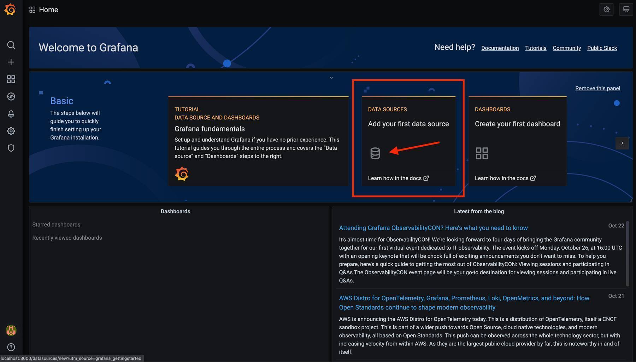Click the Recently viewed dashboards heading

[x=67, y=238]
